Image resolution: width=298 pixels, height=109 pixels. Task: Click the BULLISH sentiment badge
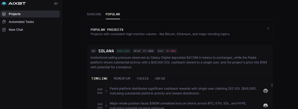tap(123, 51)
